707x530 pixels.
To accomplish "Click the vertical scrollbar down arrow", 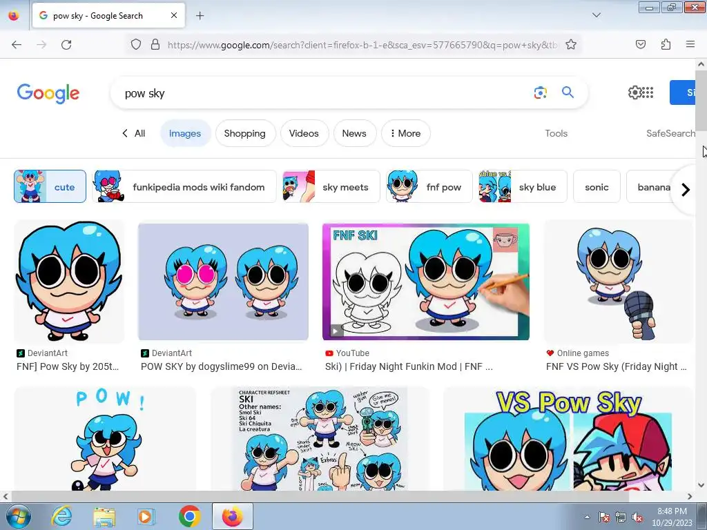I will [701, 485].
